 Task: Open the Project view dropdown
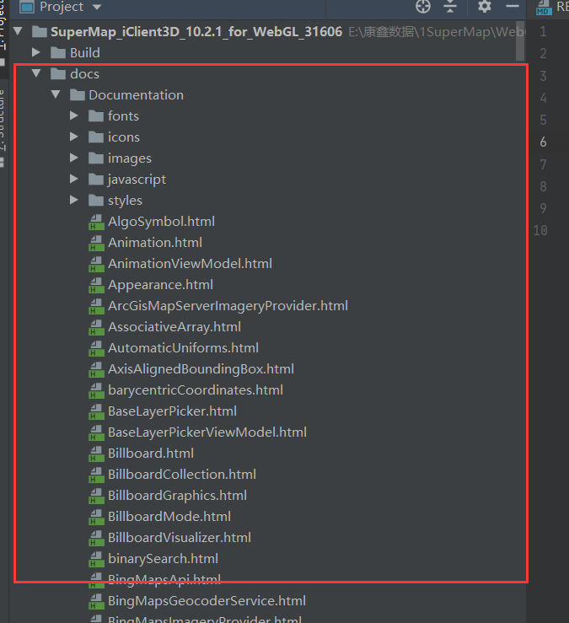point(97,7)
